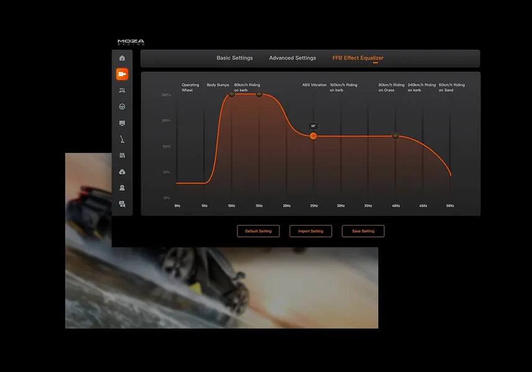
Task: Open the Home icon in sidebar
Action: (122, 58)
